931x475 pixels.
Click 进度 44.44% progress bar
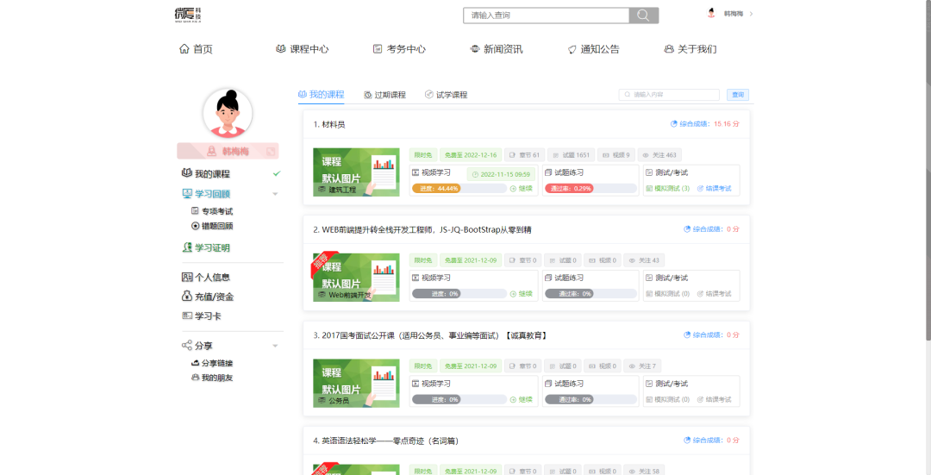459,189
